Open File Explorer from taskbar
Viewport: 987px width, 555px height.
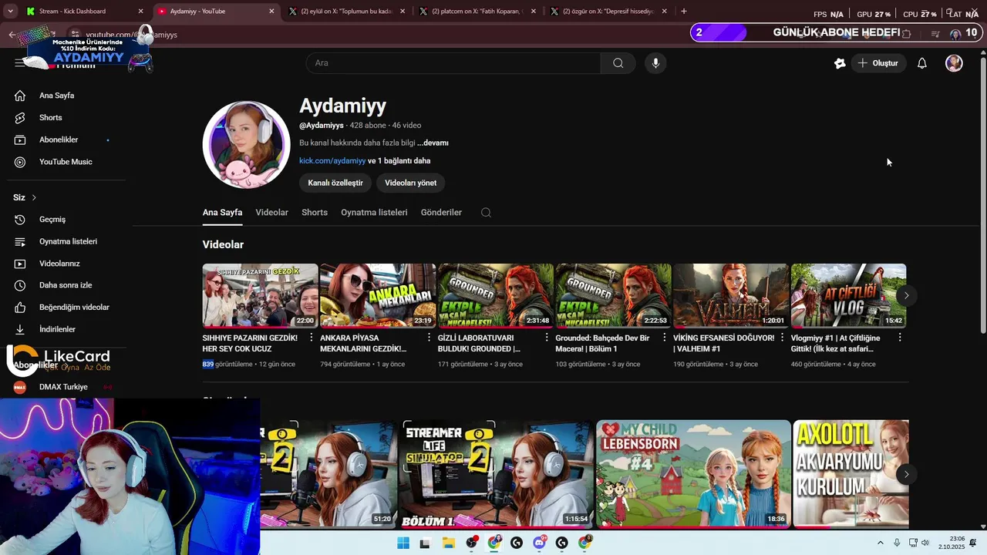tap(448, 543)
